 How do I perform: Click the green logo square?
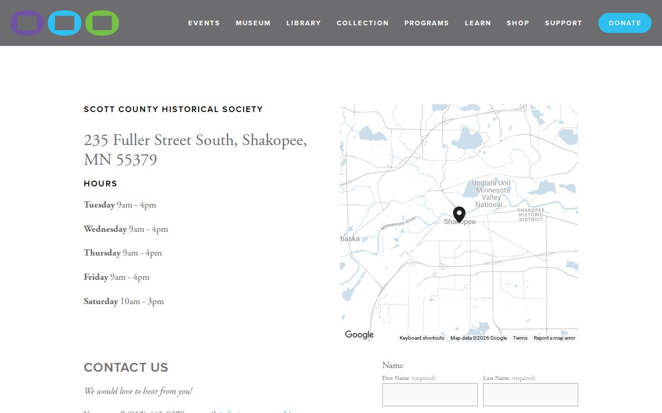pyautogui.click(x=102, y=23)
